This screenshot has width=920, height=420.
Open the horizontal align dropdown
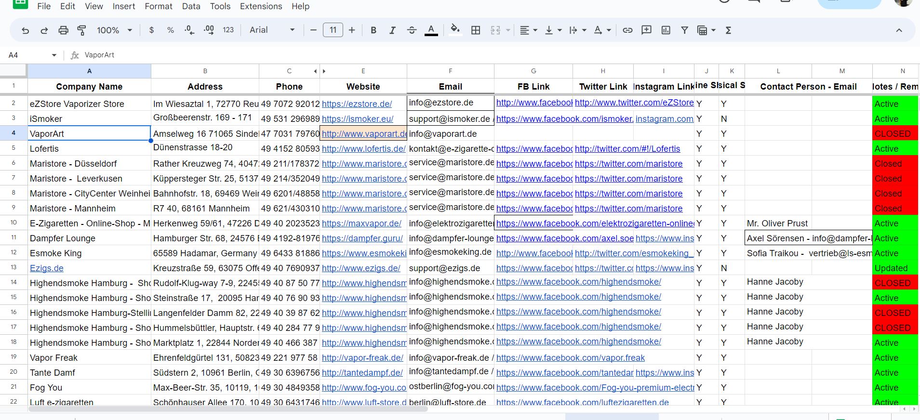[529, 30]
